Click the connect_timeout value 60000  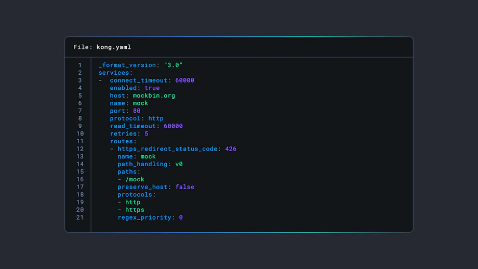click(184, 80)
